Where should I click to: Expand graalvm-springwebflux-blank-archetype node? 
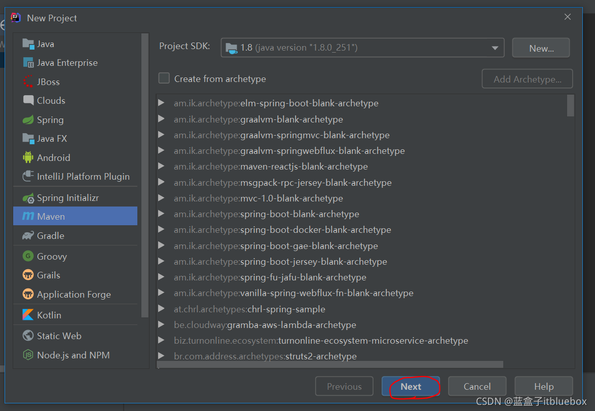pyautogui.click(x=161, y=150)
